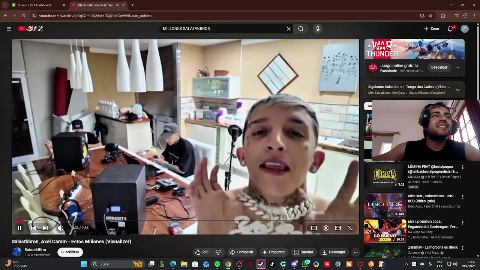
Task: Clear the search text with the X
Action: pyautogui.click(x=289, y=28)
